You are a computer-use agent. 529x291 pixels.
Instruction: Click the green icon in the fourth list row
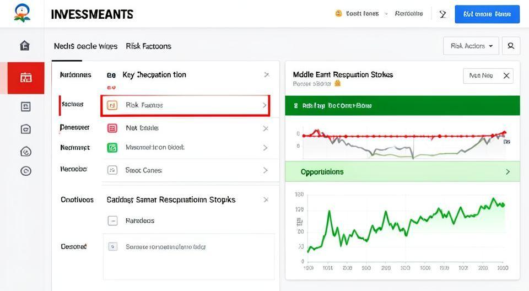pos(112,148)
